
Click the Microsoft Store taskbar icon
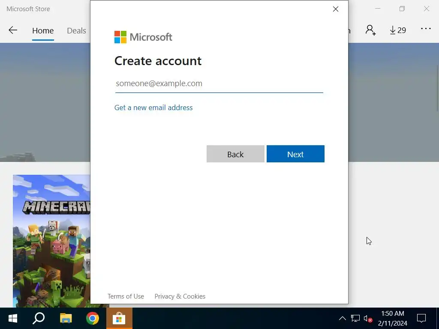pos(119,318)
